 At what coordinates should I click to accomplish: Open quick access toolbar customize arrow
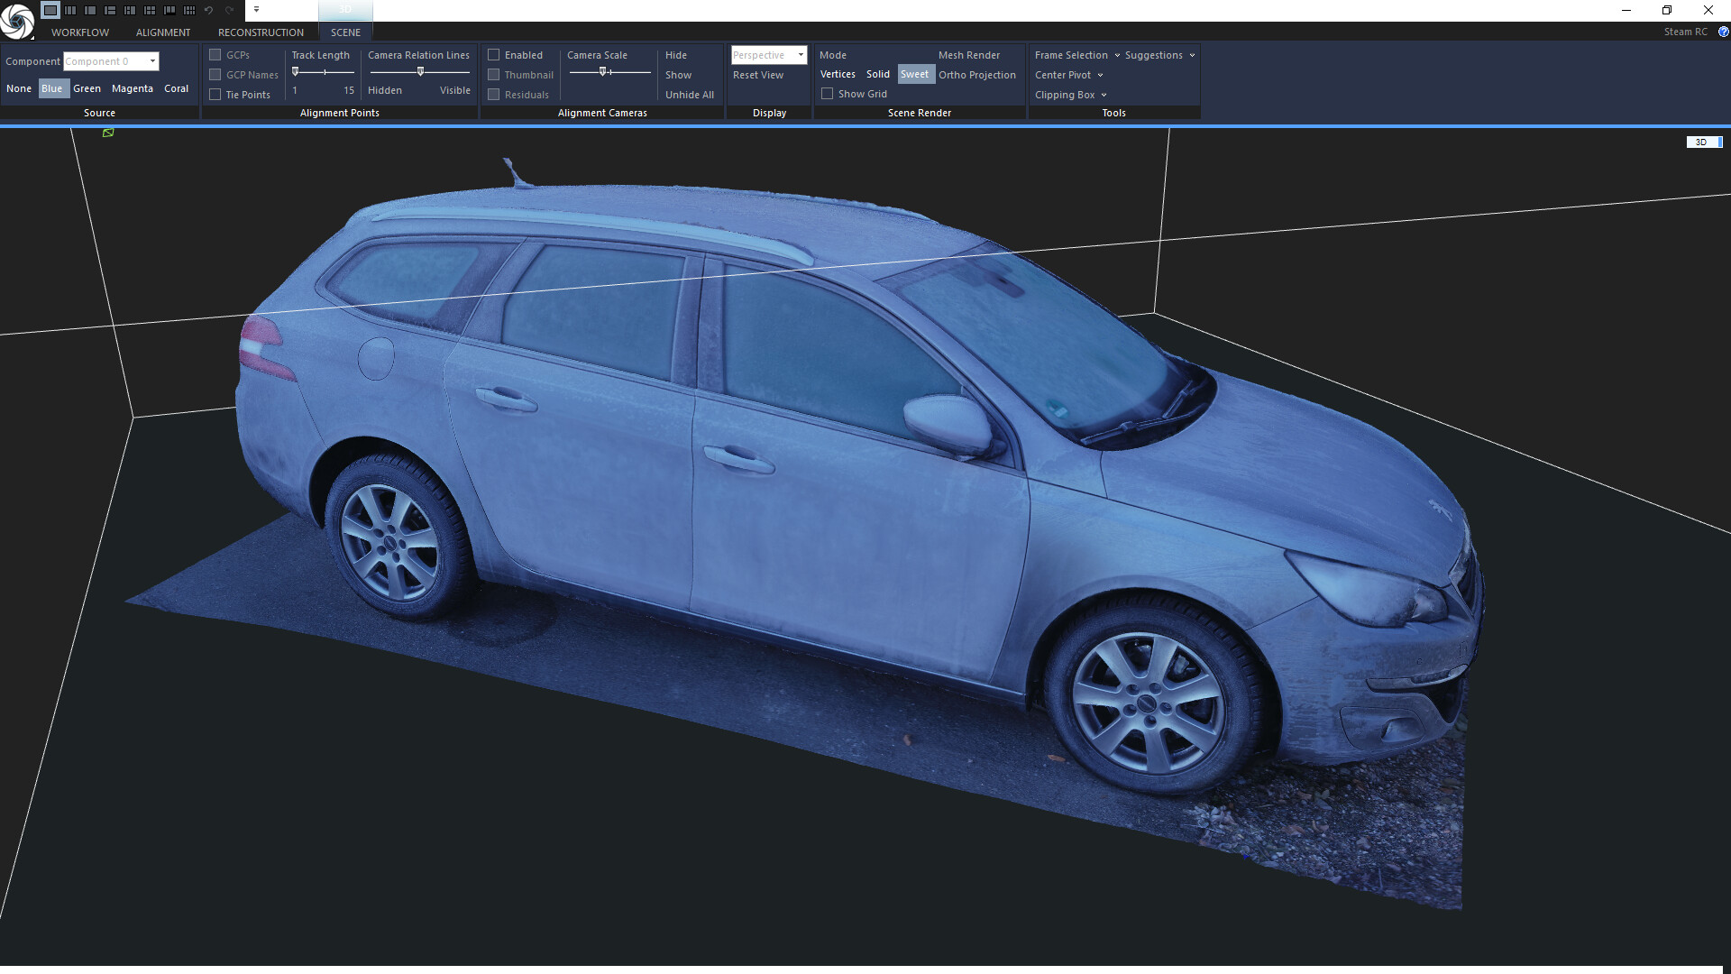point(256,10)
